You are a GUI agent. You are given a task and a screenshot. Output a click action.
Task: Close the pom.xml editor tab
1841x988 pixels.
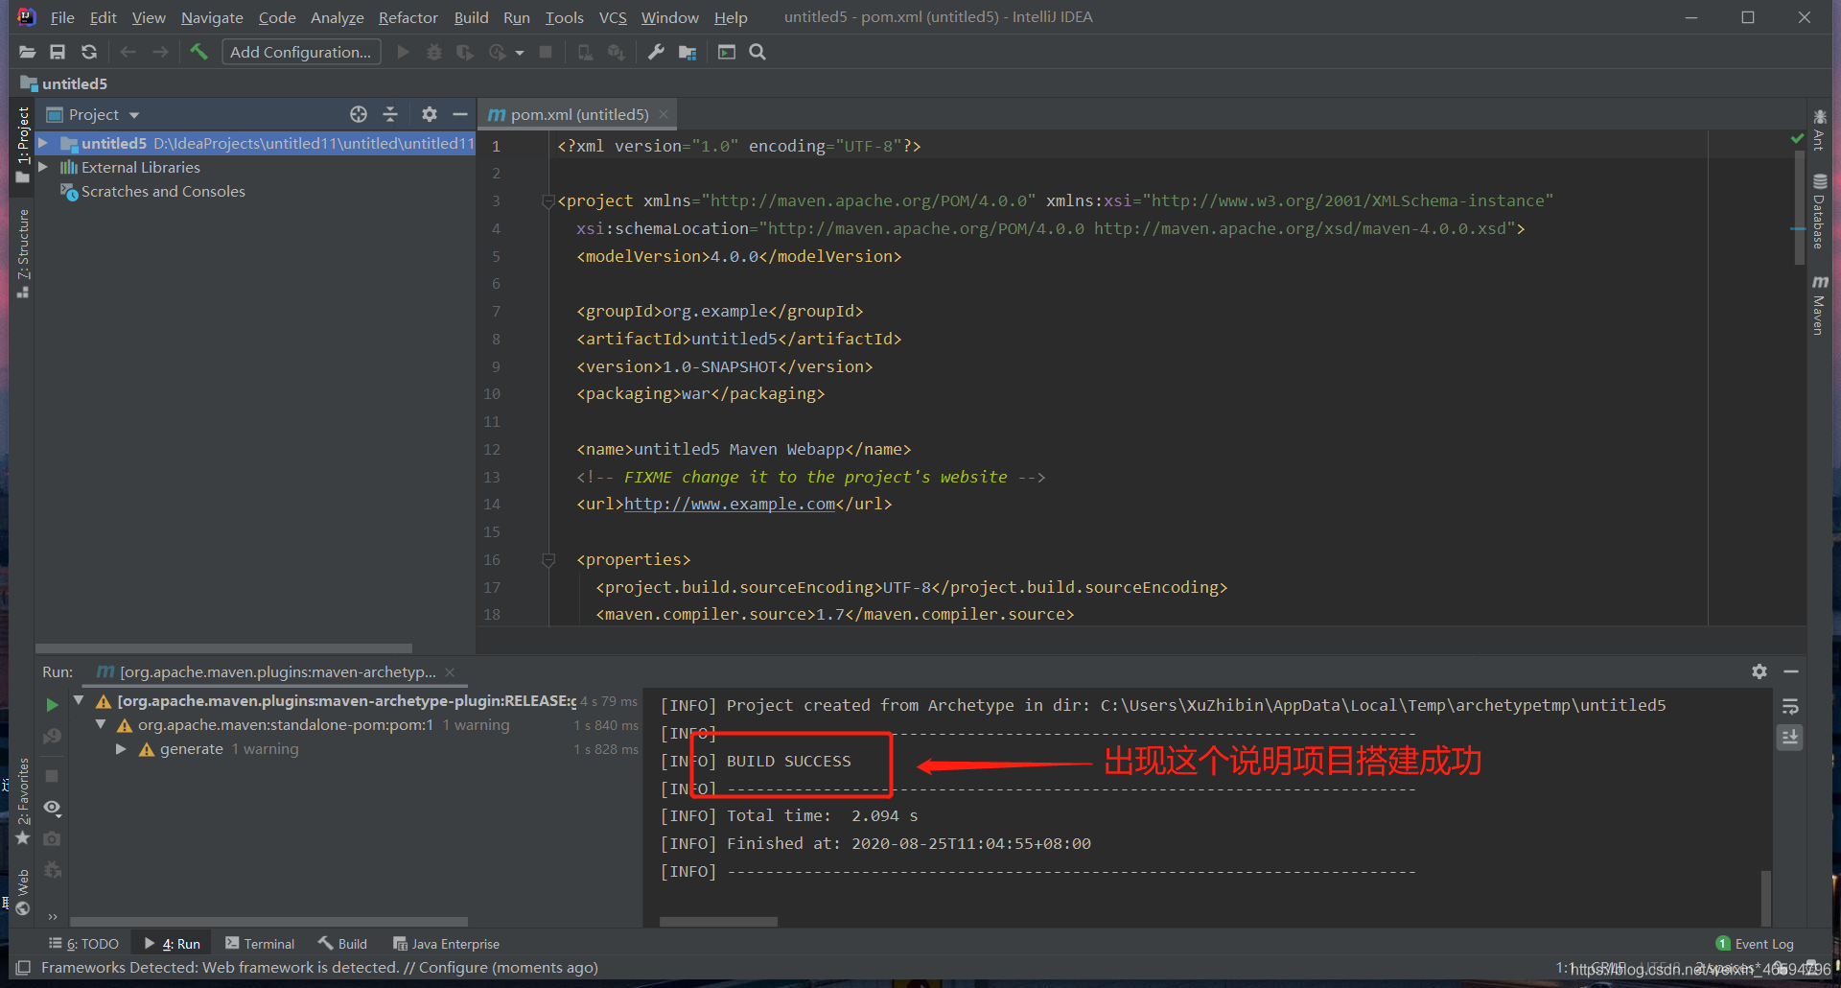tap(664, 114)
